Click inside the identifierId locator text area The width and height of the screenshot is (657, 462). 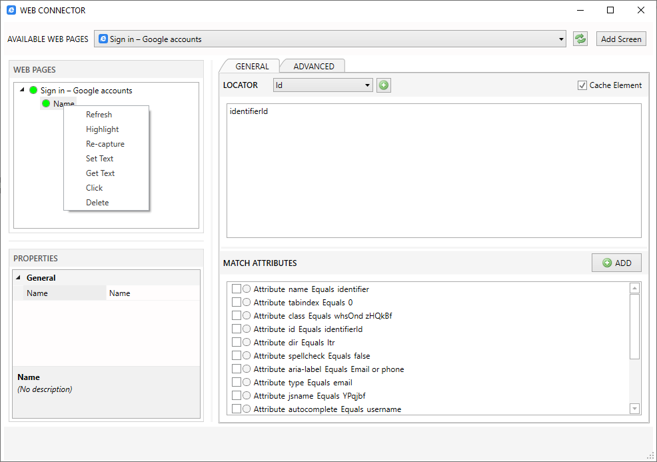(433, 167)
